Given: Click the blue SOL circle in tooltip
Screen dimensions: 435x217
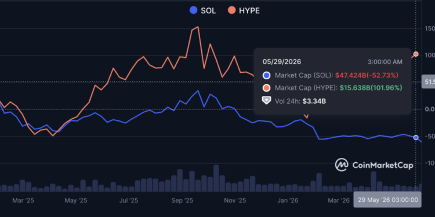Looking at the screenshot, I should click(266, 75).
